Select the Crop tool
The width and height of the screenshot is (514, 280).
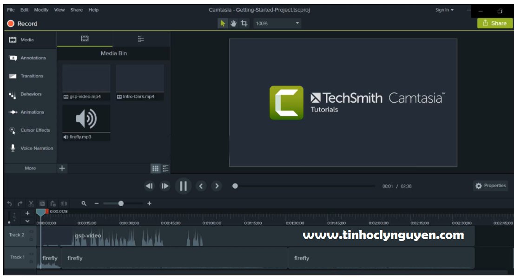pyautogui.click(x=244, y=23)
